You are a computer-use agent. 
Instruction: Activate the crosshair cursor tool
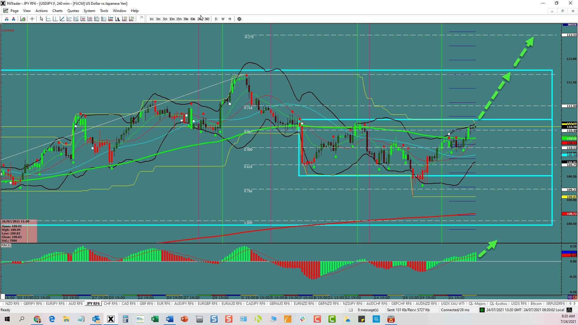tap(32, 19)
